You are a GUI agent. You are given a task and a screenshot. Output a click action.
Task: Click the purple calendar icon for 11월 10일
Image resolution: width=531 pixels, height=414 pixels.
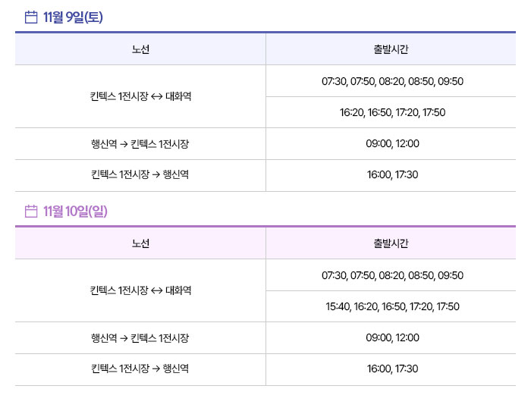31,211
